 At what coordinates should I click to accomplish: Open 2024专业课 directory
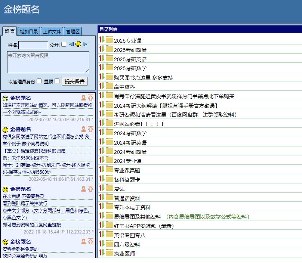click(x=127, y=161)
